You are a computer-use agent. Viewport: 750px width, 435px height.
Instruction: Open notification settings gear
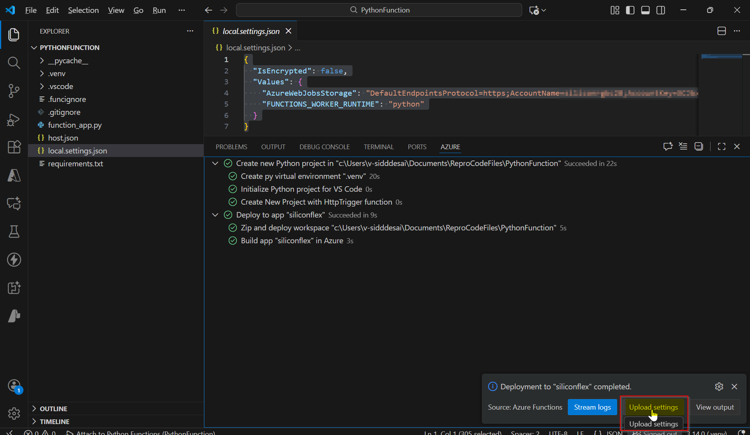719,387
